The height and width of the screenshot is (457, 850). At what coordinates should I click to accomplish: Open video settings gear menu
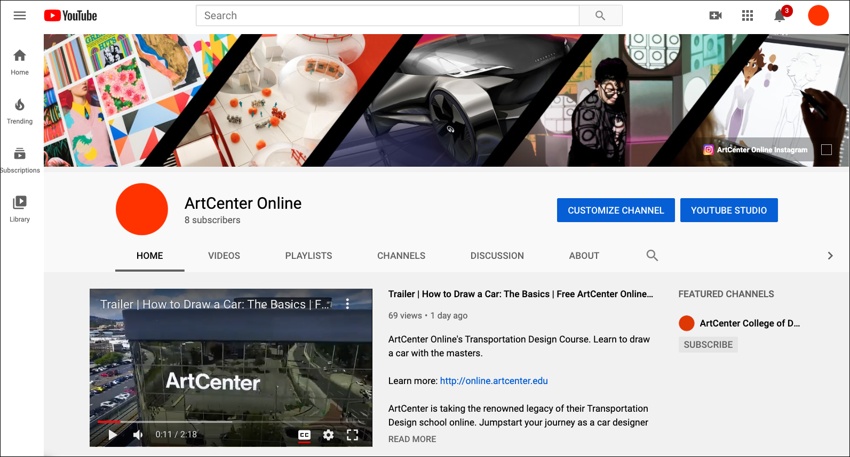[x=328, y=435]
